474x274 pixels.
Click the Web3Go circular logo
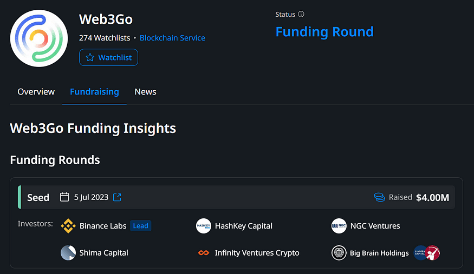[x=38, y=38]
